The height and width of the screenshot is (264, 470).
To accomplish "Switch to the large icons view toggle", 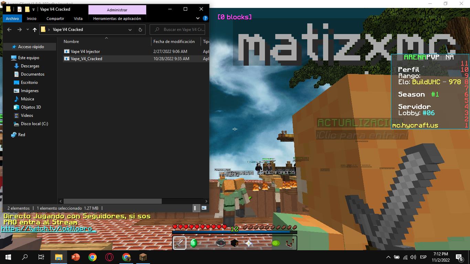I will [204, 208].
